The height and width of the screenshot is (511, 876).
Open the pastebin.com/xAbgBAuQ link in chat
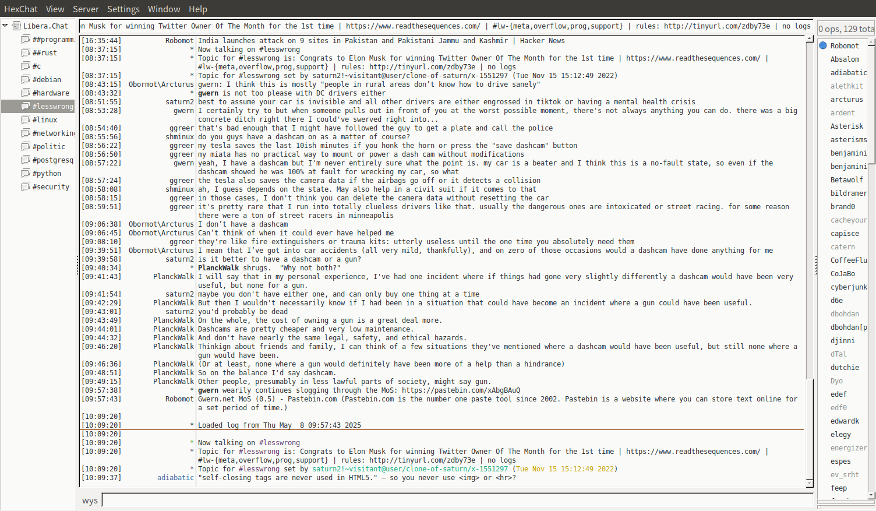(x=461, y=390)
